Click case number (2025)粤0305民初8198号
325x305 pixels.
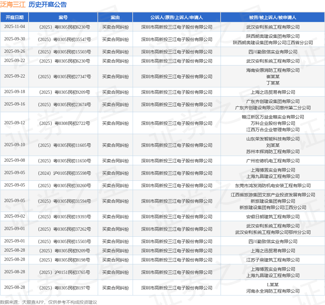(x=64, y=260)
